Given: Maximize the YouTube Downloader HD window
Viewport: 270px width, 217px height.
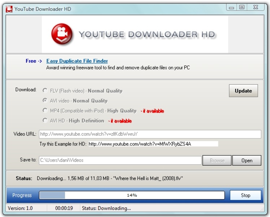Looking at the screenshot, I should [x=242, y=7].
